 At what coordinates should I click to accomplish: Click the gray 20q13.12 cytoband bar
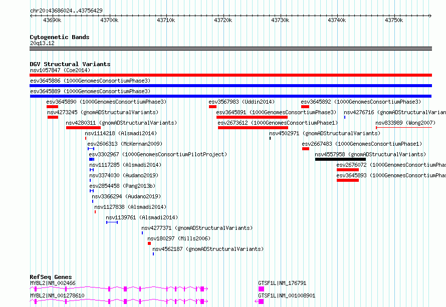231,49
